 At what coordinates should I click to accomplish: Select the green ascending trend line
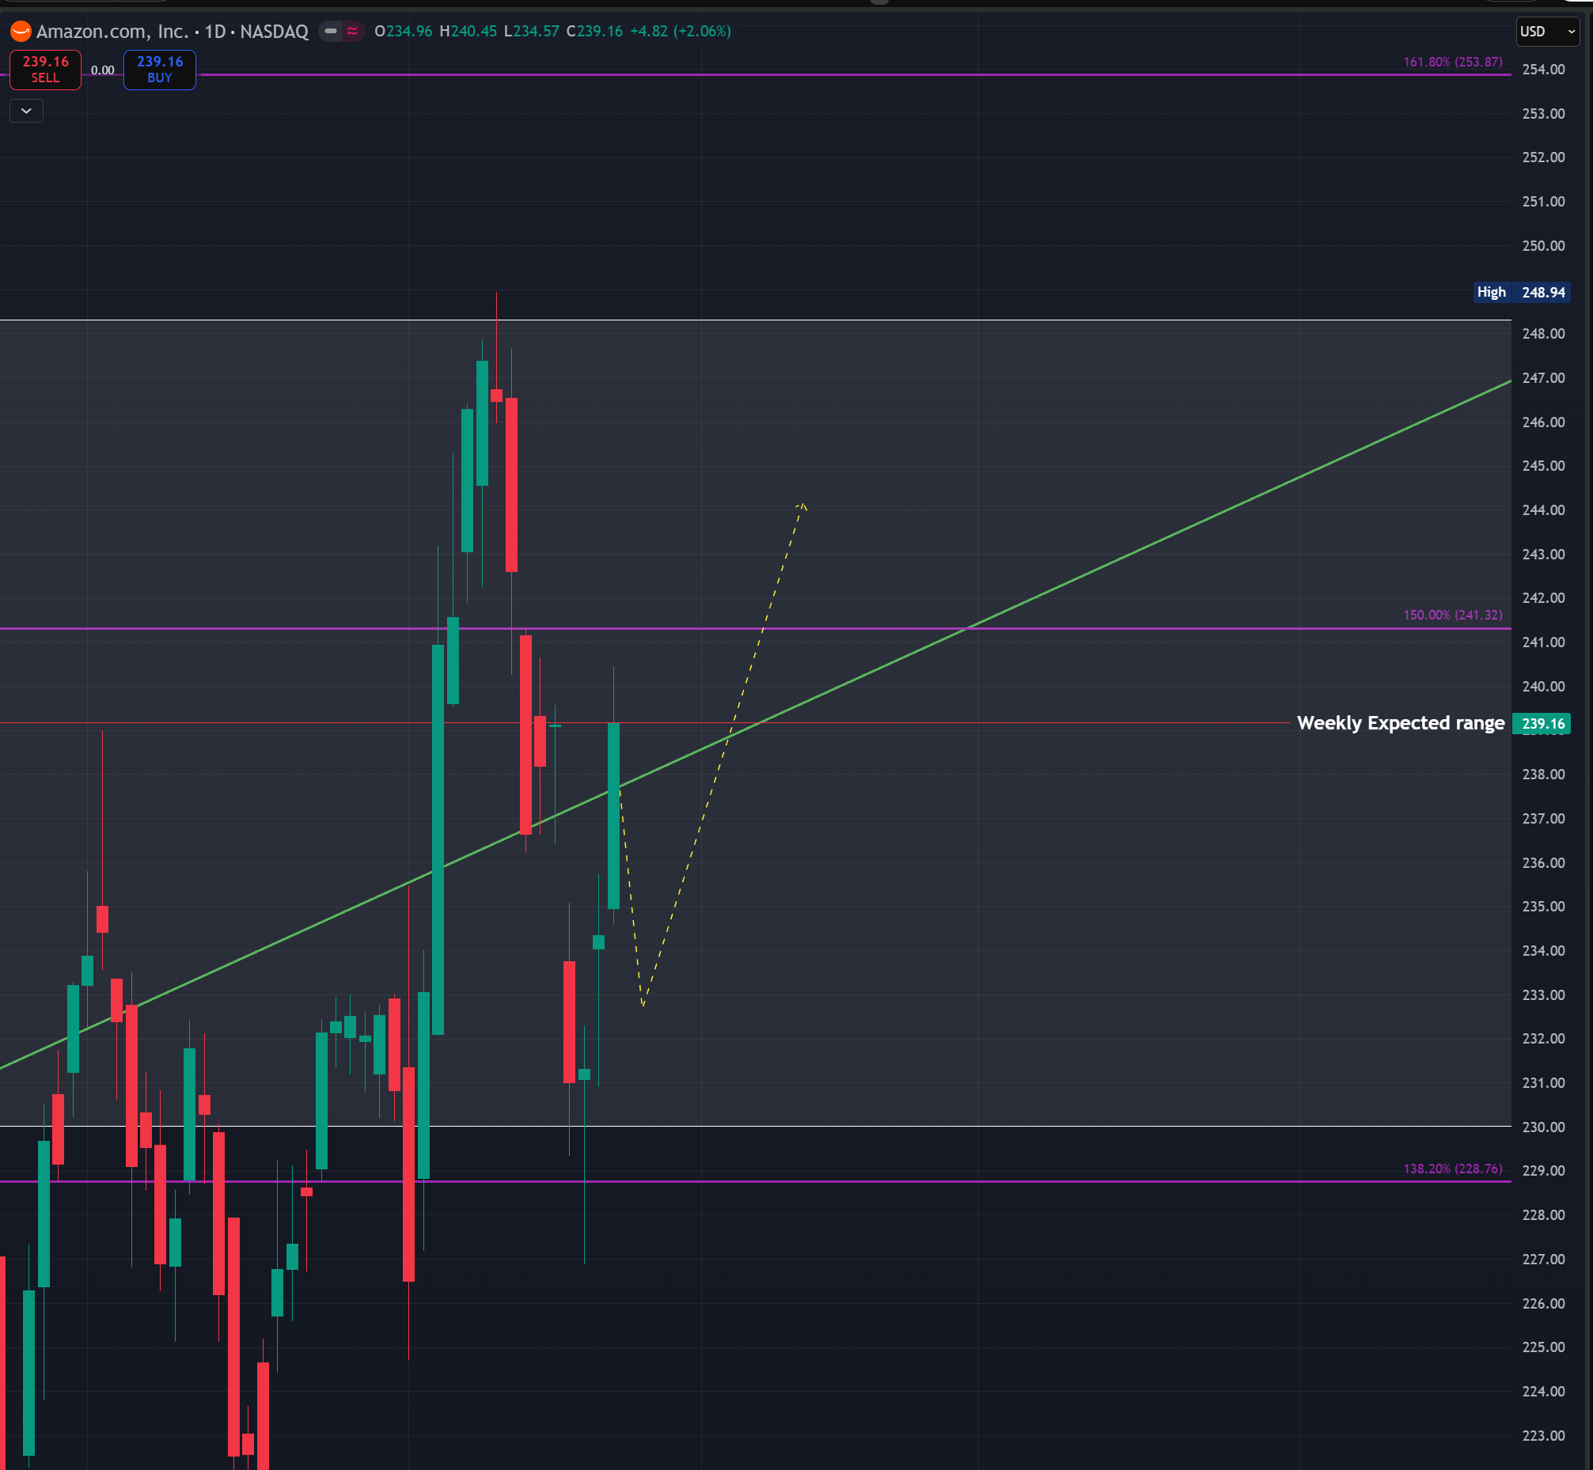pyautogui.click(x=1193, y=527)
